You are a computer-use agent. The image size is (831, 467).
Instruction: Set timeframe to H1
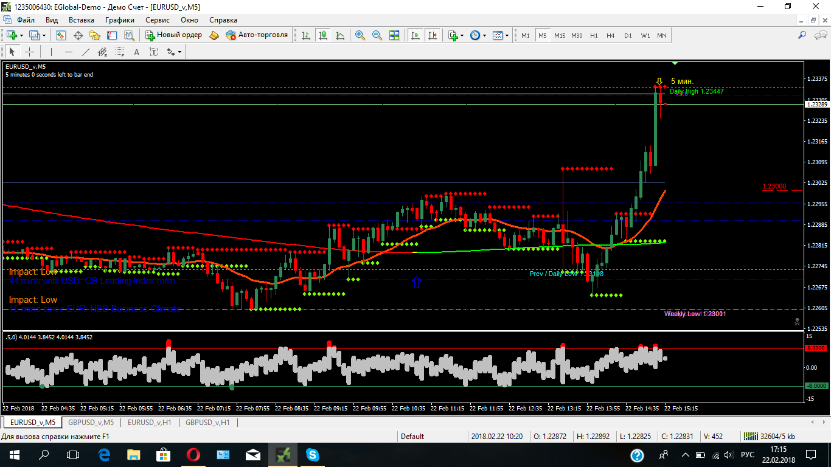point(594,35)
